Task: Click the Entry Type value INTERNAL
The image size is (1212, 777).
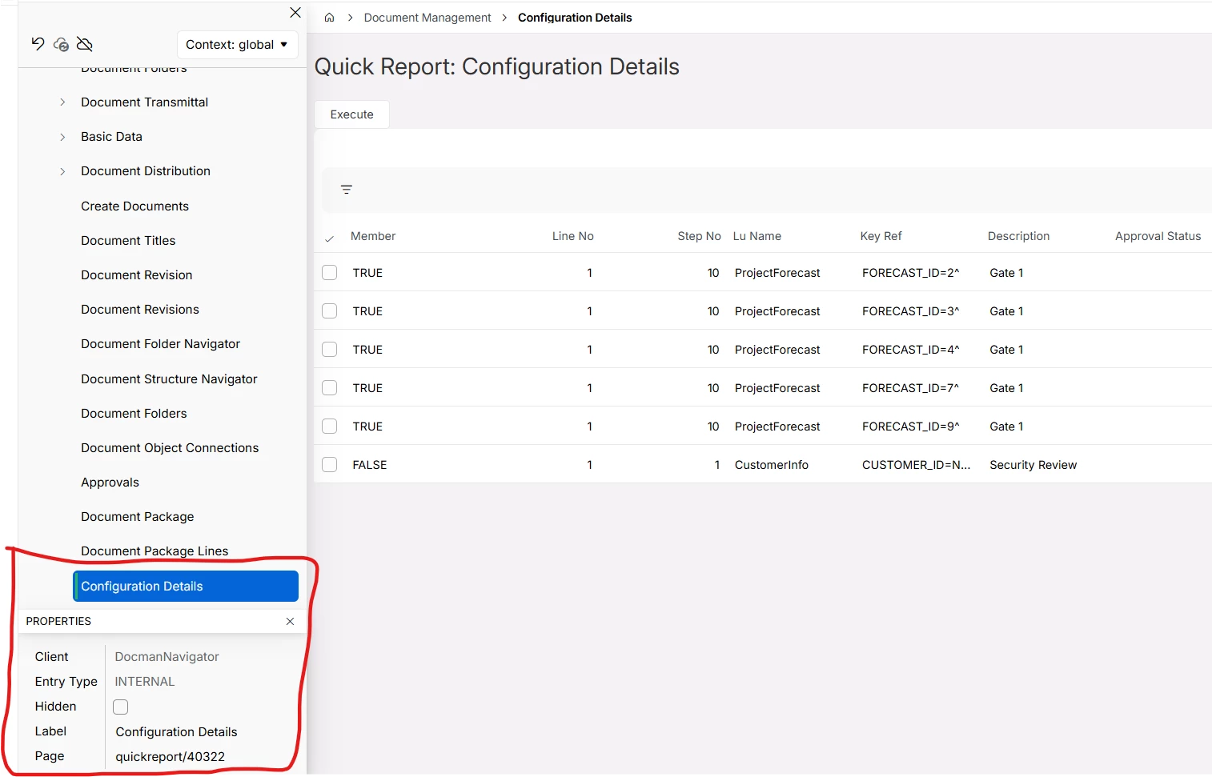Action: (144, 682)
